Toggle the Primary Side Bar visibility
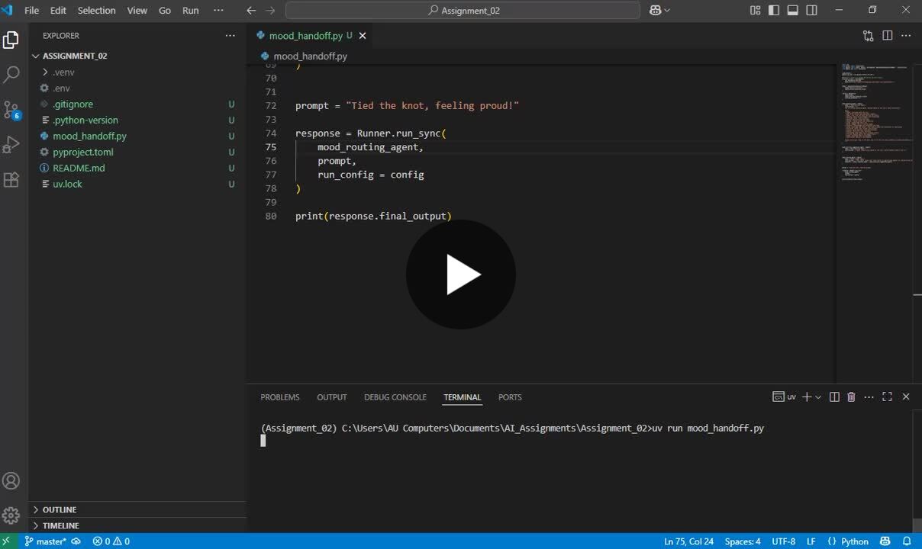Image resolution: width=922 pixels, height=549 pixels. [774, 11]
